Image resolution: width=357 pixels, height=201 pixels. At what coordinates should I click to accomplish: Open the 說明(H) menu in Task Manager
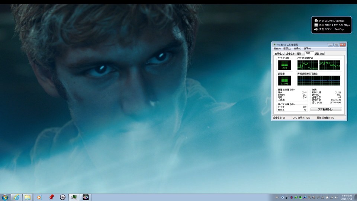[308, 49]
